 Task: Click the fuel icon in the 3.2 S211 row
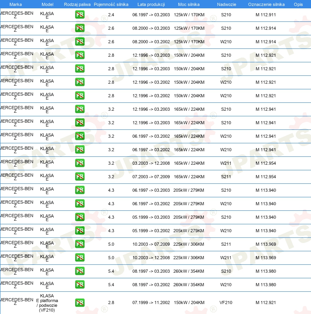point(80,177)
